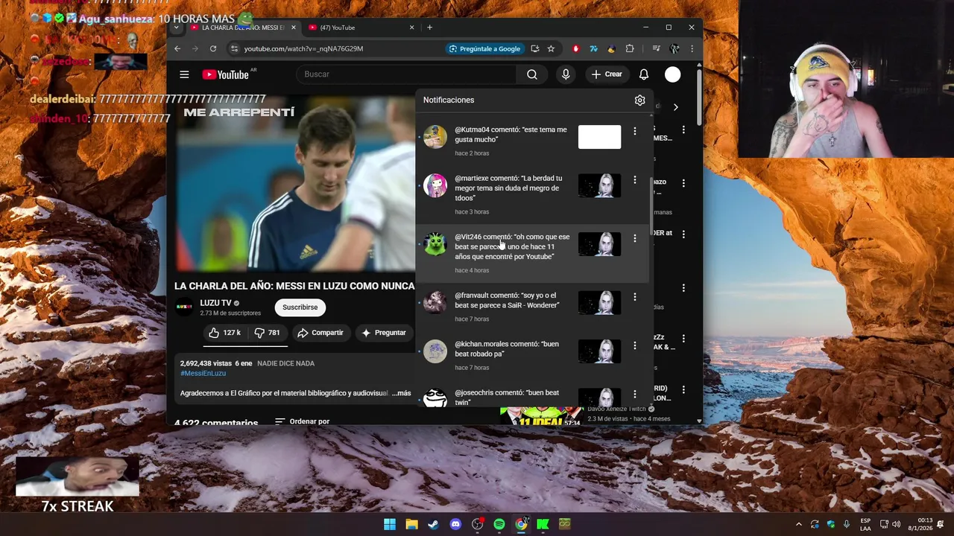The height and width of the screenshot is (536, 954).
Task: Open a new browser tab
Action: [x=429, y=28]
